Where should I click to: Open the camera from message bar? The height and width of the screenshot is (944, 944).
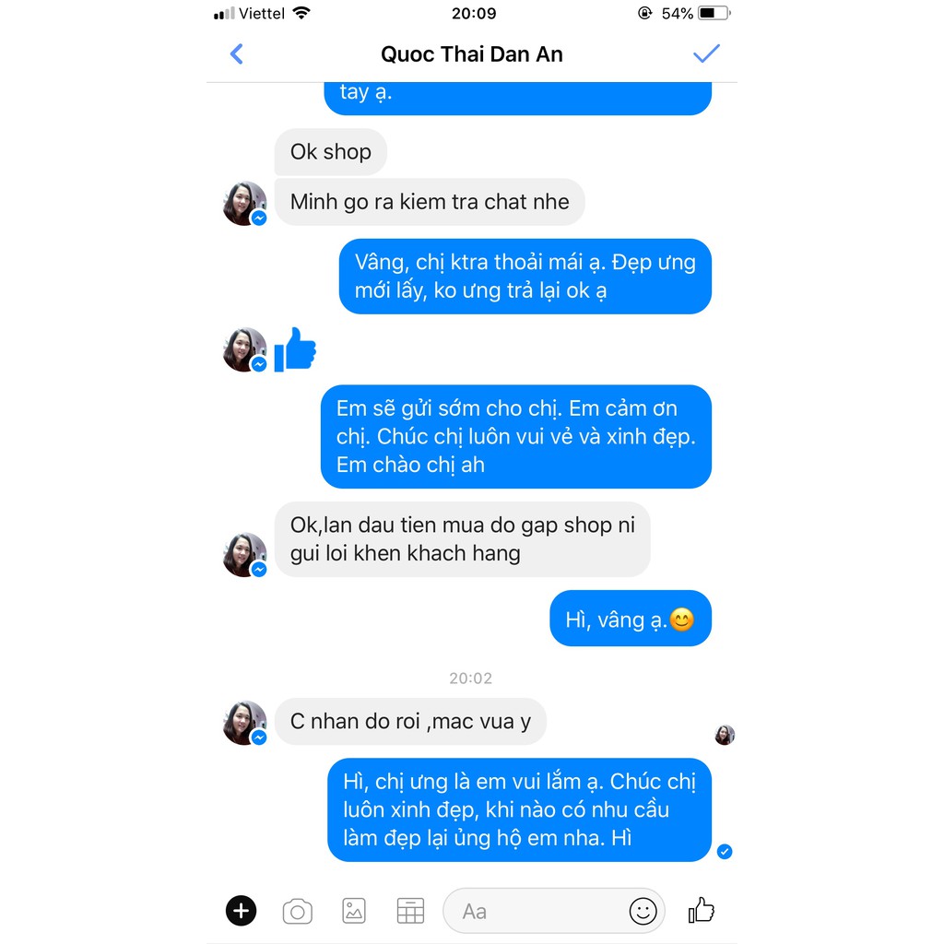(x=298, y=911)
